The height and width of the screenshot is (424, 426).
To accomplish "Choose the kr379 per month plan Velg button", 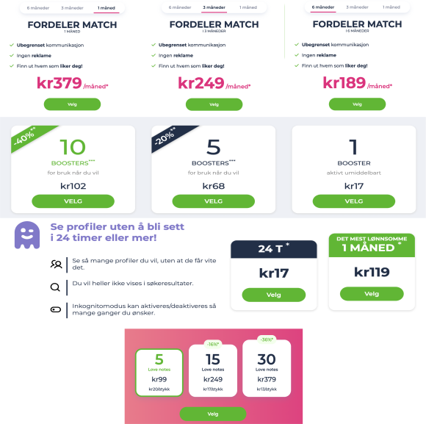I will [72, 104].
